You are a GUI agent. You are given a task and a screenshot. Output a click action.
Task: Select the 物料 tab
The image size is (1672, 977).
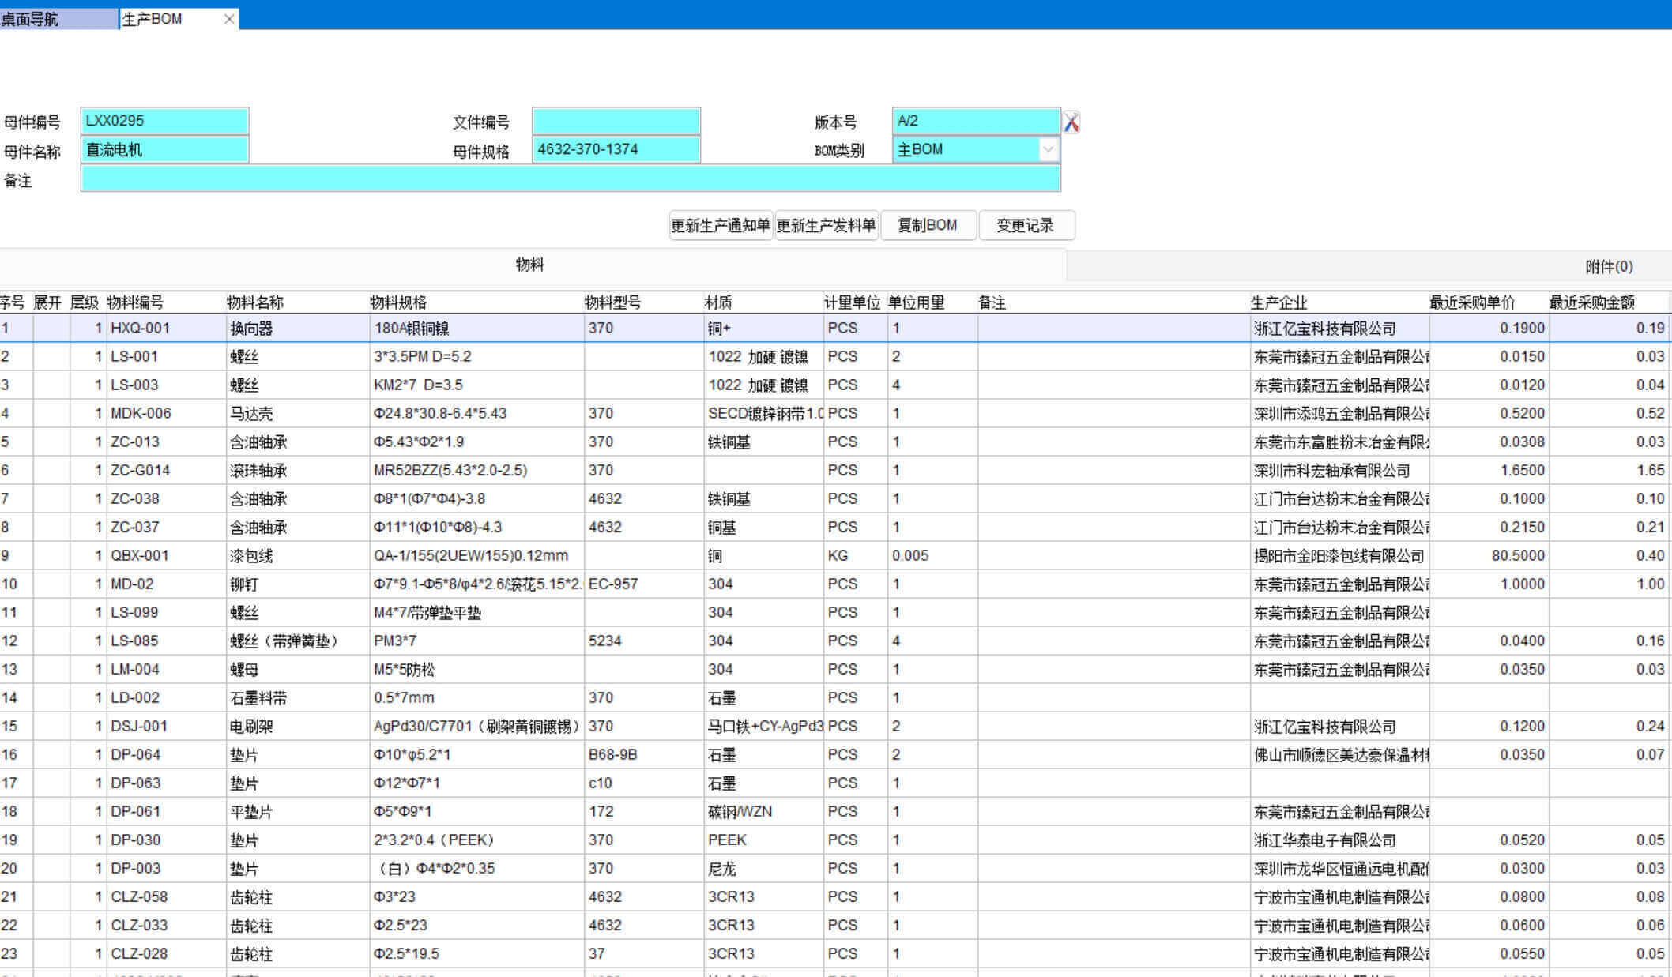(x=529, y=265)
